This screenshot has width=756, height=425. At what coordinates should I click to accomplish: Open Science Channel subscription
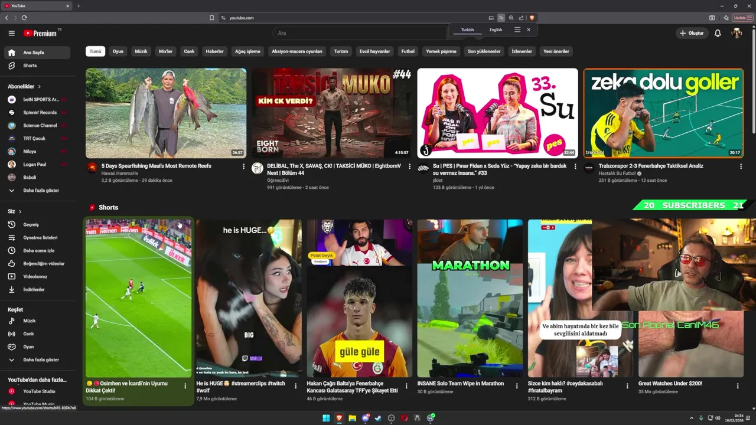coord(37,125)
